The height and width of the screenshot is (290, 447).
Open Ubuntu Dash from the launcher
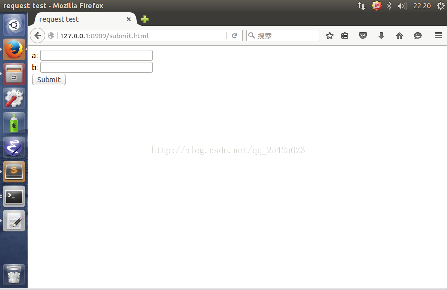pyautogui.click(x=14, y=25)
